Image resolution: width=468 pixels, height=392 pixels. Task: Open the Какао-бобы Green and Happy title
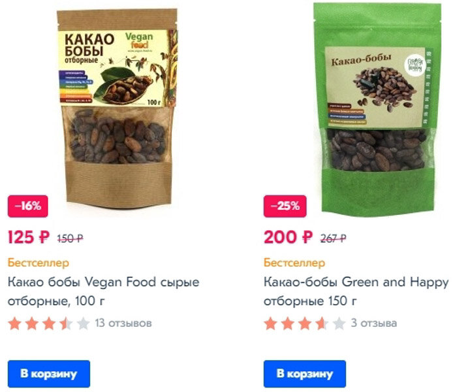coord(356,291)
